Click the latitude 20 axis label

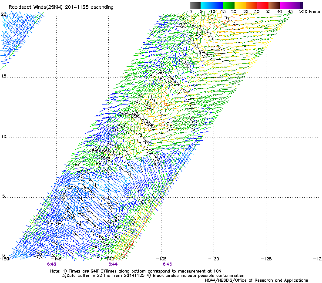(x=3, y=14)
